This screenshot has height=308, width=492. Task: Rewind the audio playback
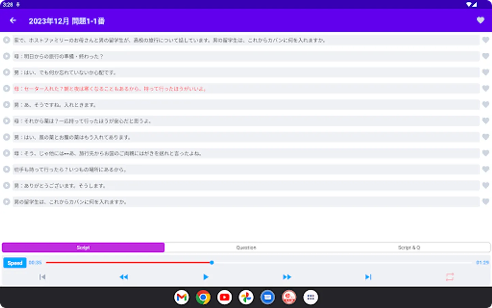point(124,277)
